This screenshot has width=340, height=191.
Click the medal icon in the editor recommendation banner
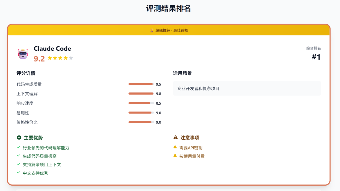click(152, 30)
